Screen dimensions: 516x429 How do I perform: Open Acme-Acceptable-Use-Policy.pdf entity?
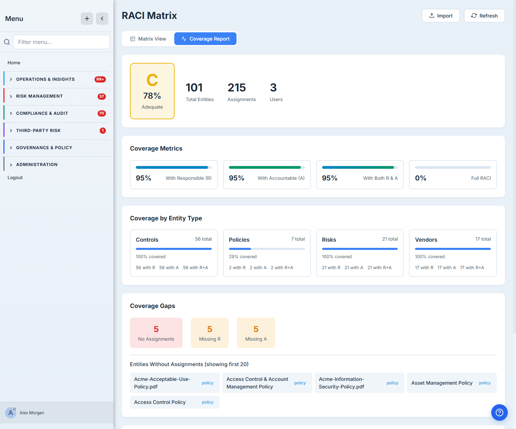point(175,383)
